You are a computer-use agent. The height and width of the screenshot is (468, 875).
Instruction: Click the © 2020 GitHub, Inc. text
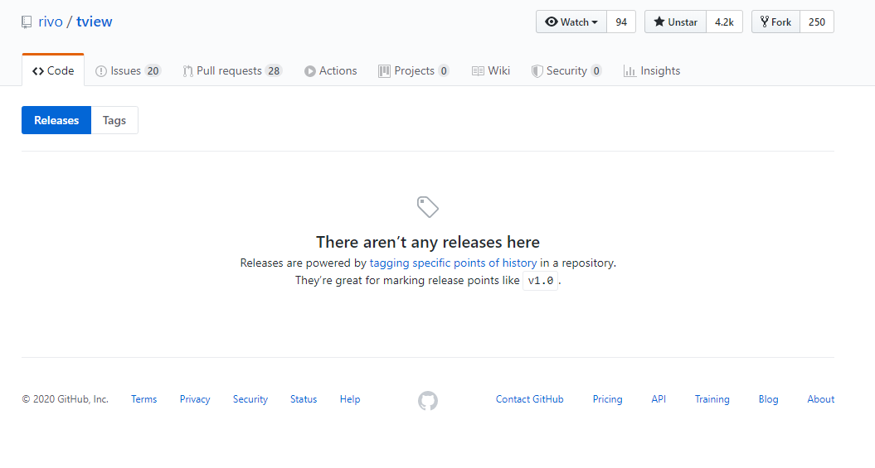point(66,399)
